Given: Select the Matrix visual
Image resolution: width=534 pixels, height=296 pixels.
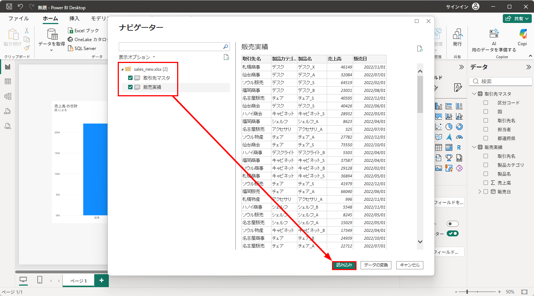Looking at the screenshot, I should pos(449,147).
